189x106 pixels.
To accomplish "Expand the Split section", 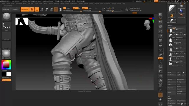I will click(x=169, y=96).
